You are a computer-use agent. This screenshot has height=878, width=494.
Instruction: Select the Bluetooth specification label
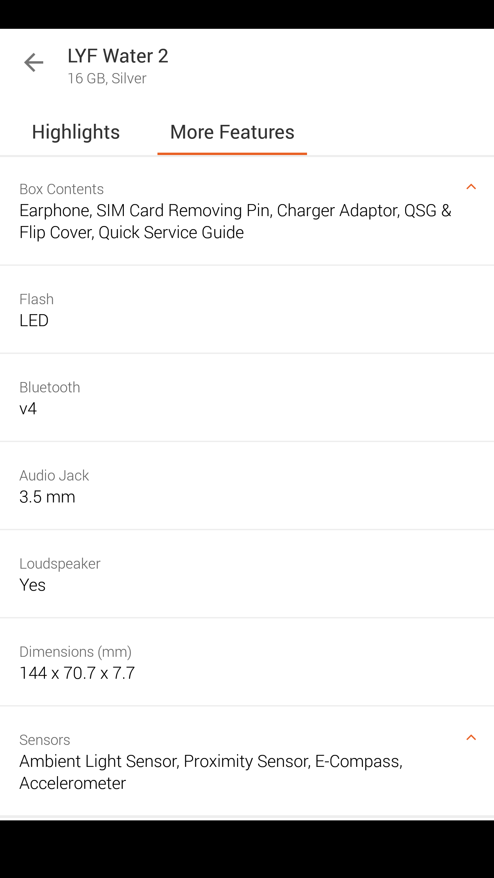[x=50, y=388]
